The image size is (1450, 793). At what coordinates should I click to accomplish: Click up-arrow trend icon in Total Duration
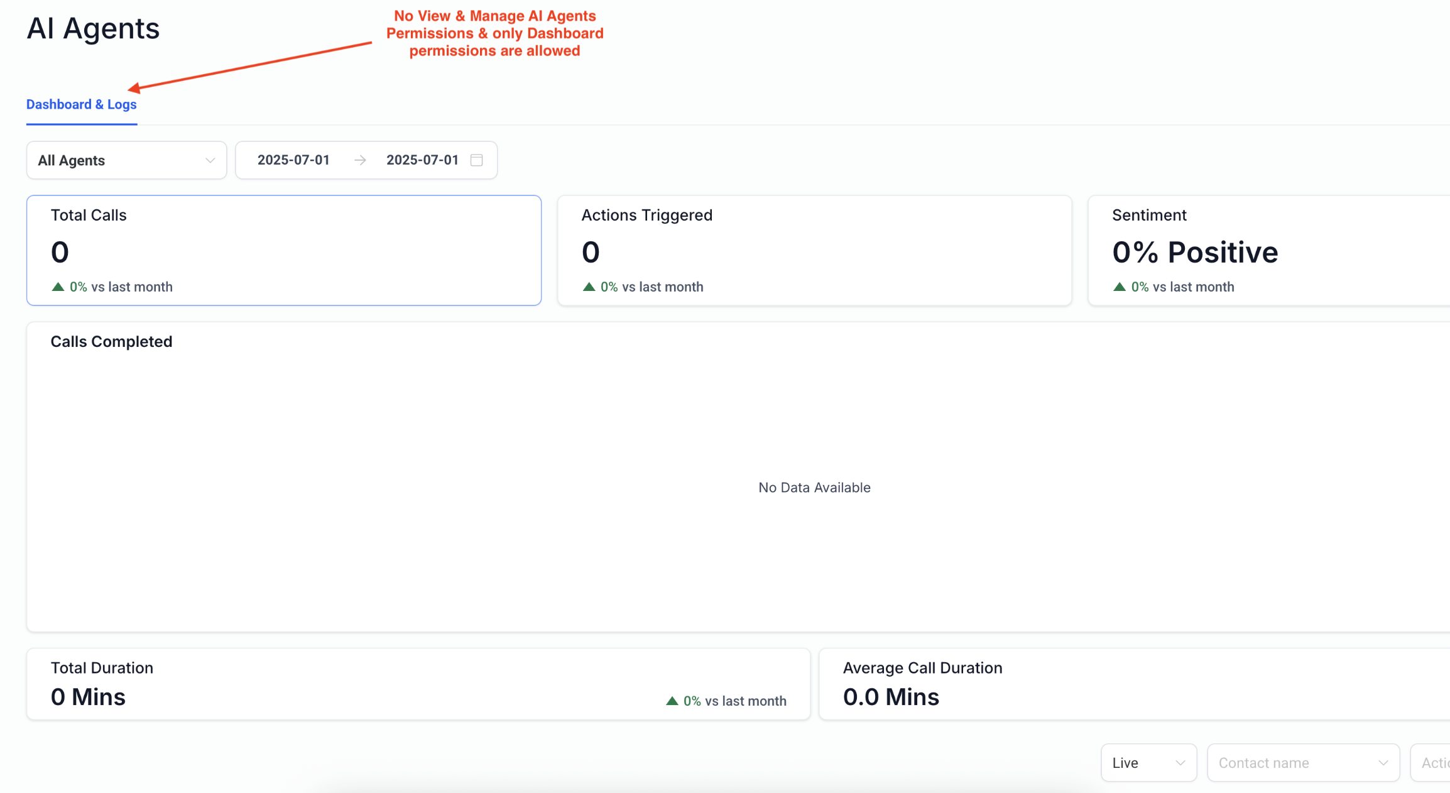click(672, 701)
